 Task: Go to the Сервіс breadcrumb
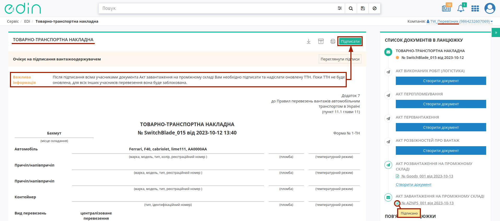(x=13, y=21)
